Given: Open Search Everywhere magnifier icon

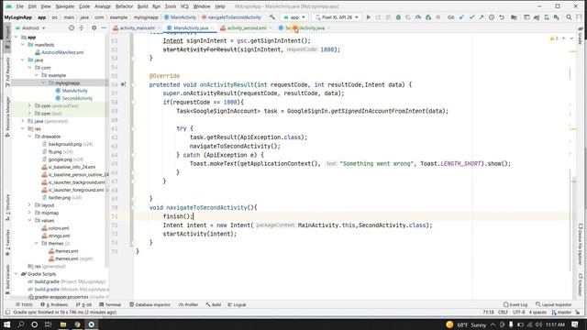Looking at the screenshot, I should point(569,17).
